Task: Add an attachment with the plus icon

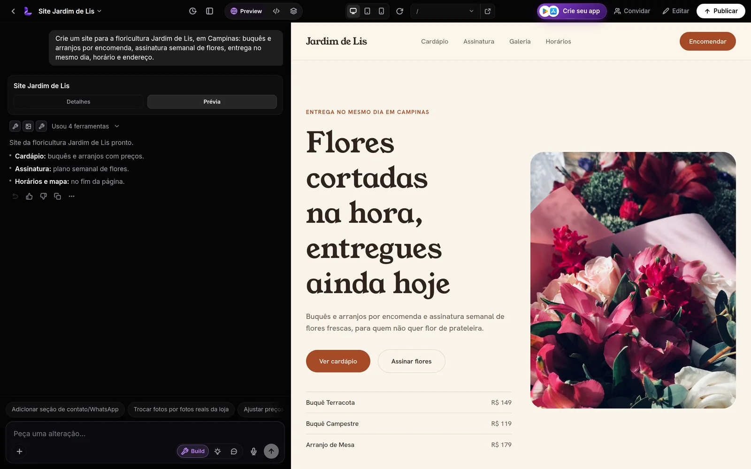Action: click(19, 451)
